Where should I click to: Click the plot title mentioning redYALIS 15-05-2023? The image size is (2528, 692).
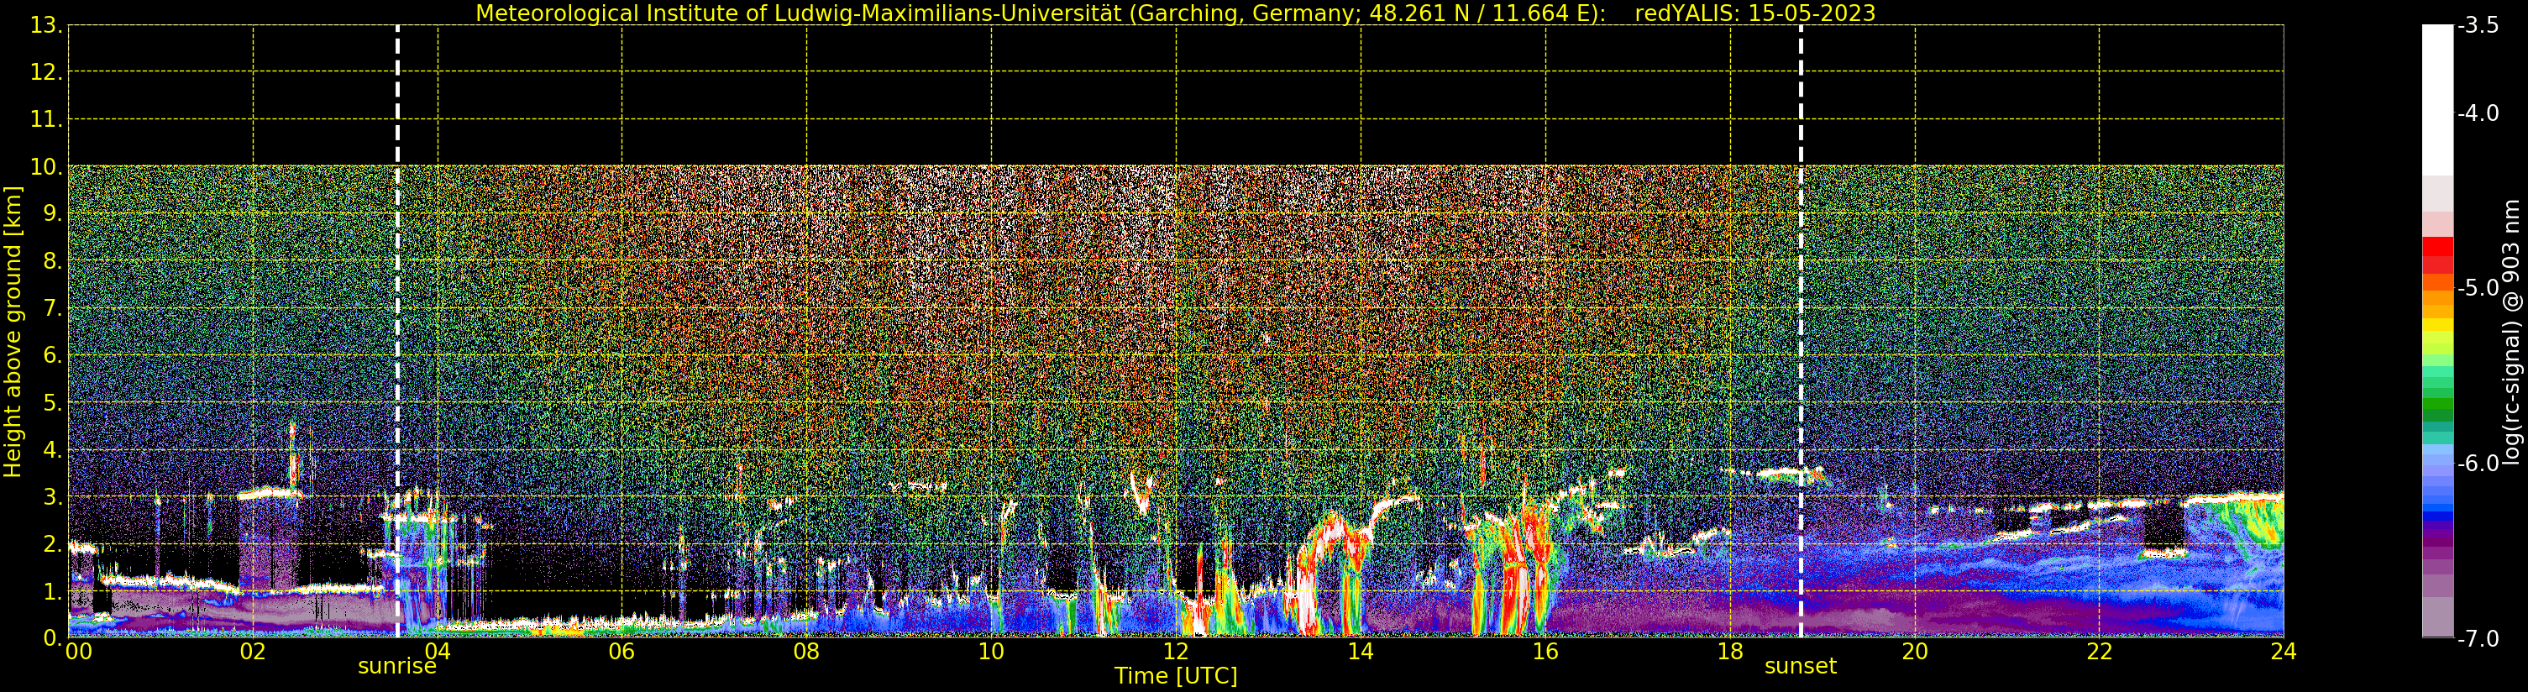1175,13
